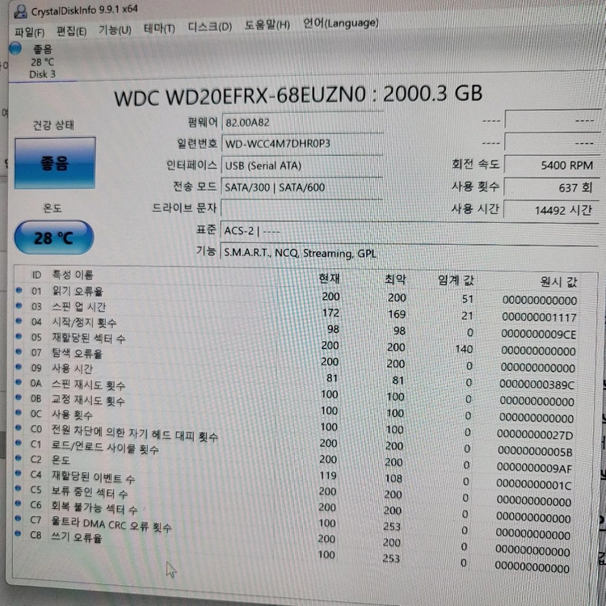Click the 최악 column header
Image resolution: width=606 pixels, height=606 pixels.
coord(395,279)
